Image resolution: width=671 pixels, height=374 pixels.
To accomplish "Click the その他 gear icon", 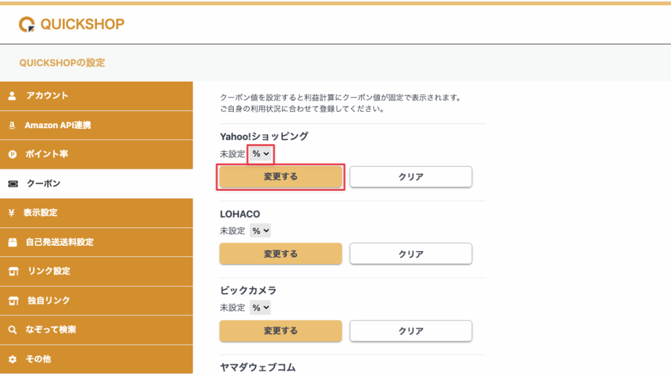I will [x=12, y=360].
